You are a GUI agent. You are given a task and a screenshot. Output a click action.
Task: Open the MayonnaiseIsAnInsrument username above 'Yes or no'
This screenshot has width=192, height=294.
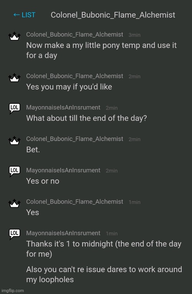click(63, 170)
